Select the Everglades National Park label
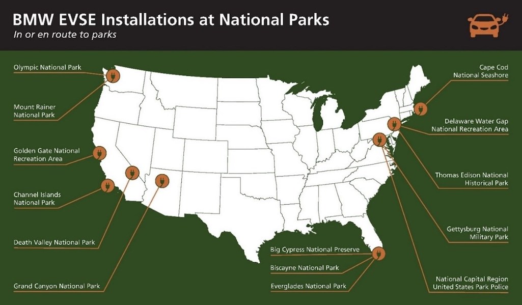Screen dimensions: 522x305 pos(308,286)
